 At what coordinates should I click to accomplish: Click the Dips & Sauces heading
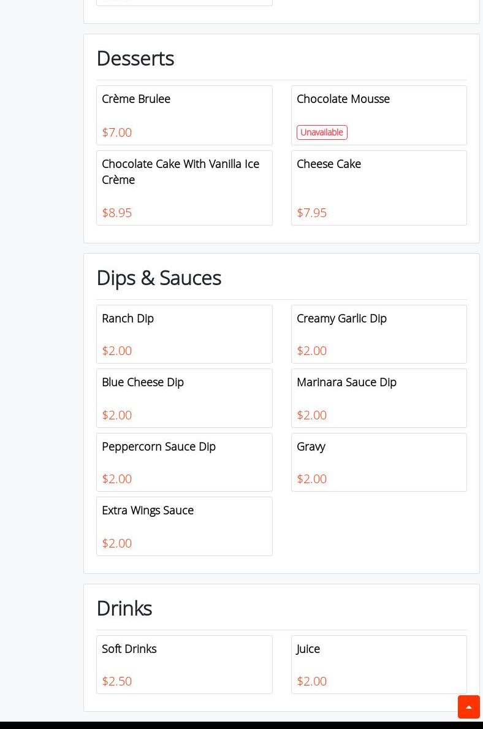(159, 278)
